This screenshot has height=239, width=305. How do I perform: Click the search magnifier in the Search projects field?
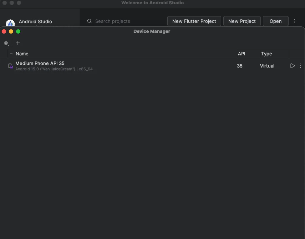89,21
